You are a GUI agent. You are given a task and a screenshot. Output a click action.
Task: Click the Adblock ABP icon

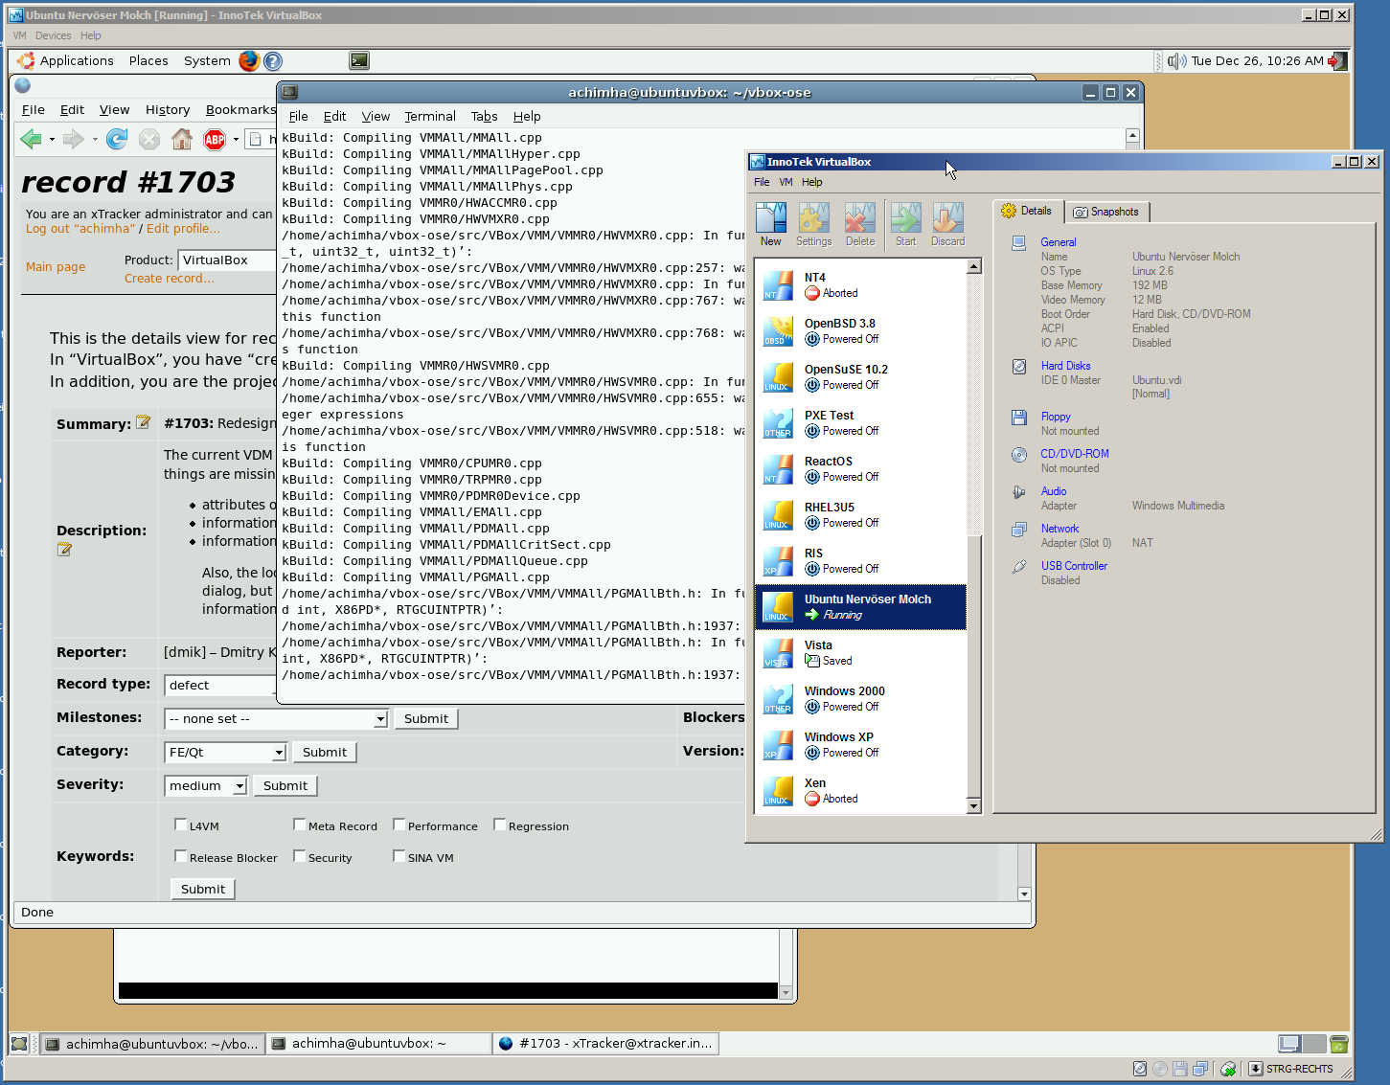tap(215, 140)
